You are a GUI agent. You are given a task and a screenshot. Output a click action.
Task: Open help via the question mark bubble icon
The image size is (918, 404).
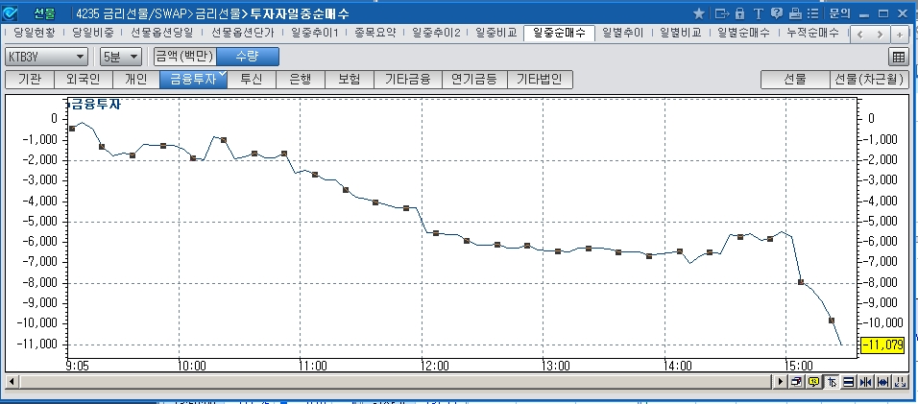click(776, 12)
